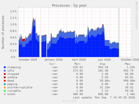This screenshot has height=104, width=139.
Task: Click the stopped legend color swatch
Action: [x=5, y=74]
